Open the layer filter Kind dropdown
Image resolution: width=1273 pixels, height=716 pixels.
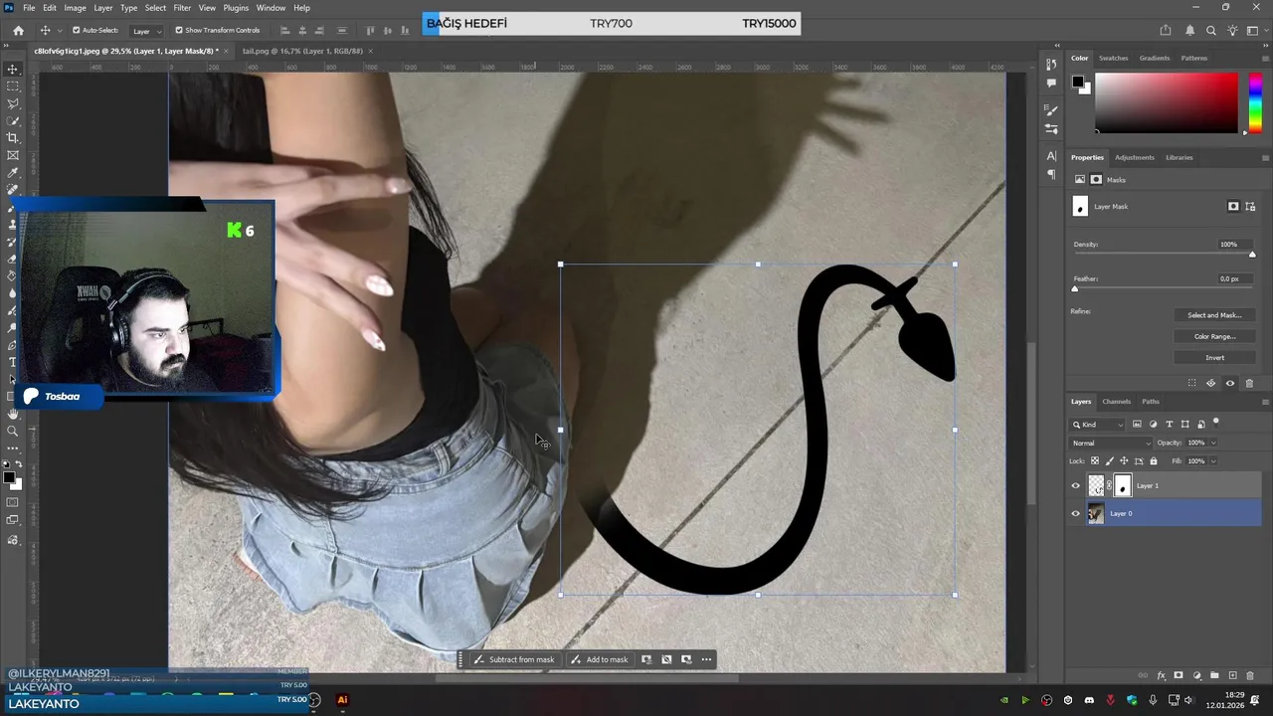tap(1097, 425)
